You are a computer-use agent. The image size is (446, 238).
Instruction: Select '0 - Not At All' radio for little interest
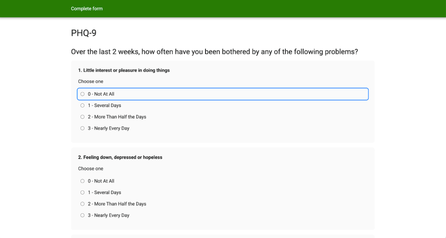click(x=82, y=94)
